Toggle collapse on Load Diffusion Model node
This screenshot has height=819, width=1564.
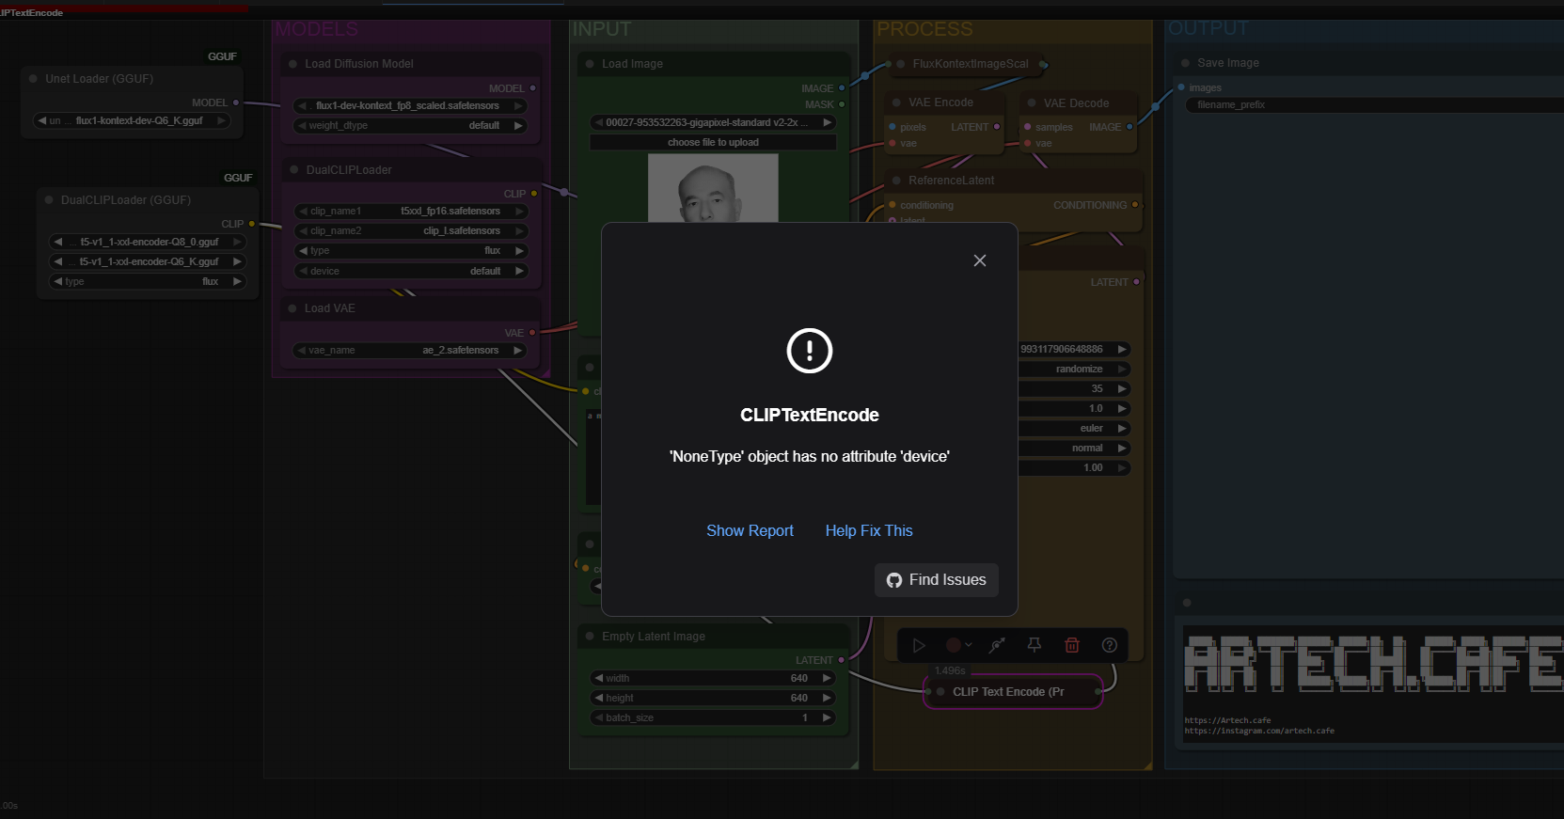pyautogui.click(x=293, y=64)
